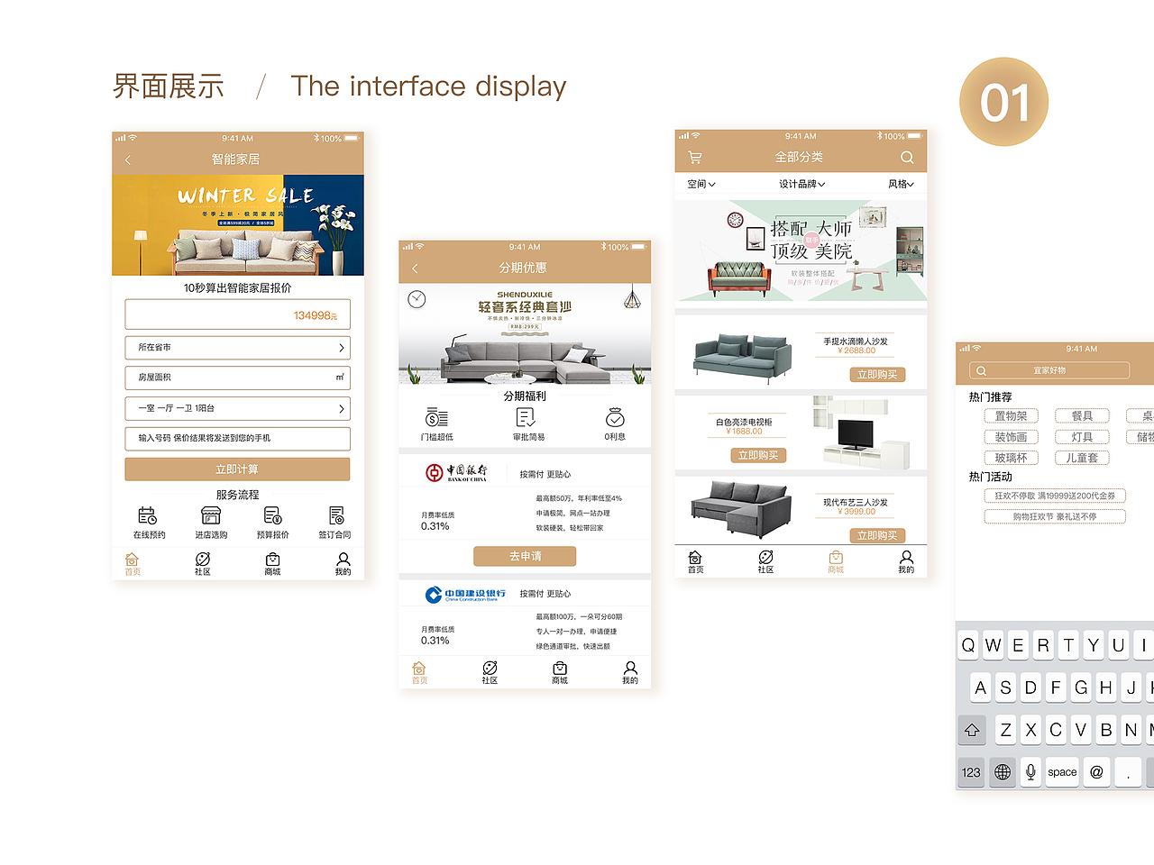Click the 宜家好物 search field
This screenshot has width=1154, height=865.
pos(1049,370)
